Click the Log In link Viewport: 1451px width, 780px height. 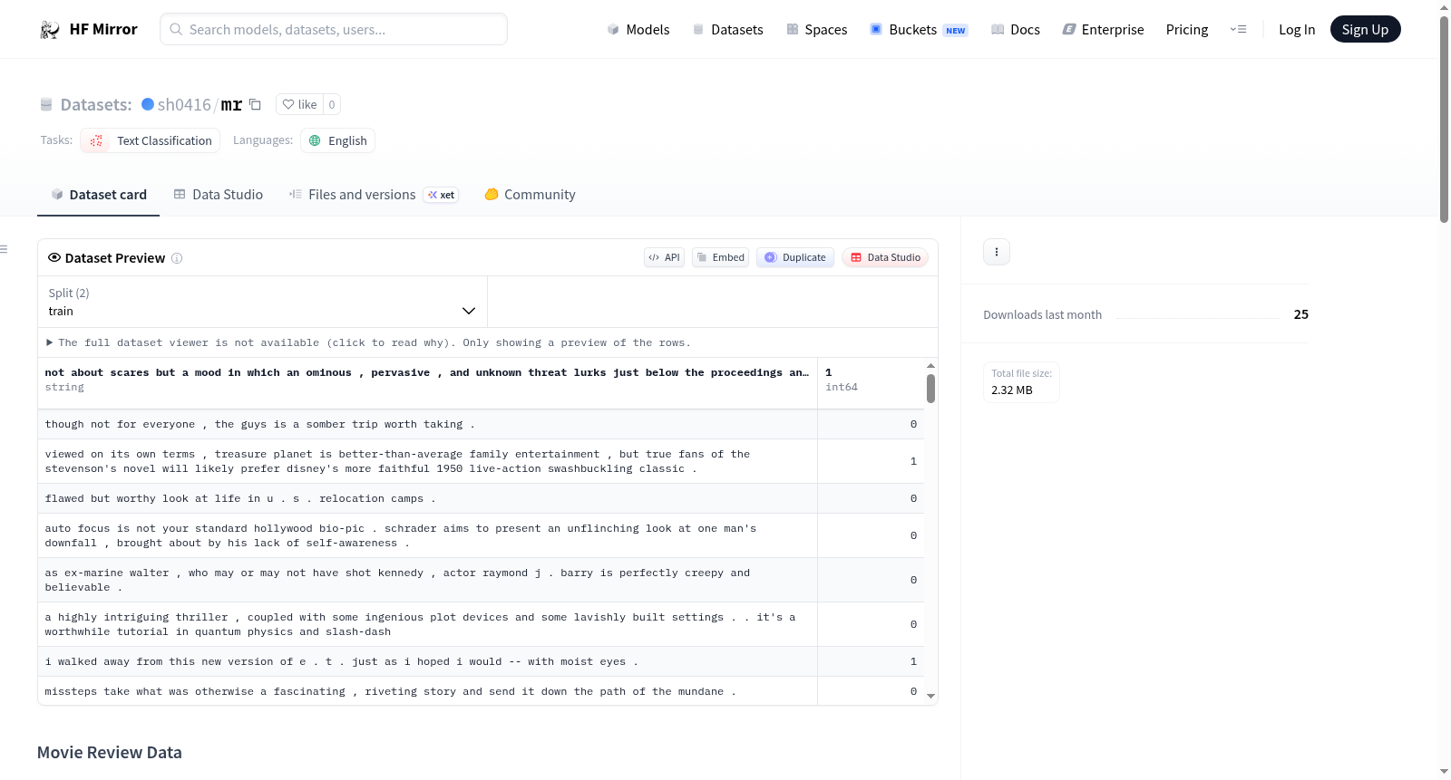click(x=1297, y=29)
